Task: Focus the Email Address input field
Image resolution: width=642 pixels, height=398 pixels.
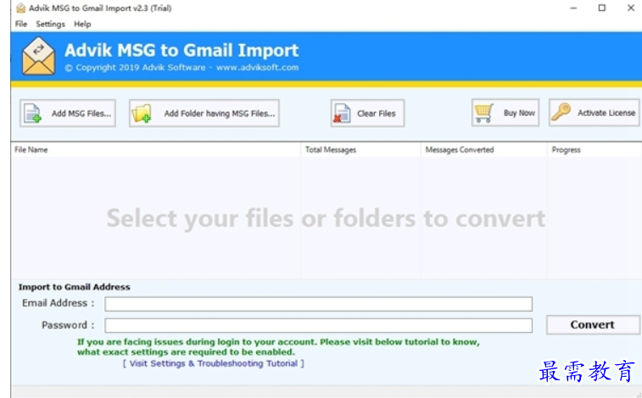Action: tap(319, 304)
